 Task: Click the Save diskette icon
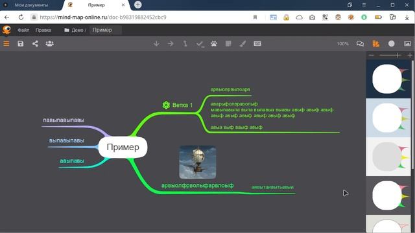tap(20, 43)
